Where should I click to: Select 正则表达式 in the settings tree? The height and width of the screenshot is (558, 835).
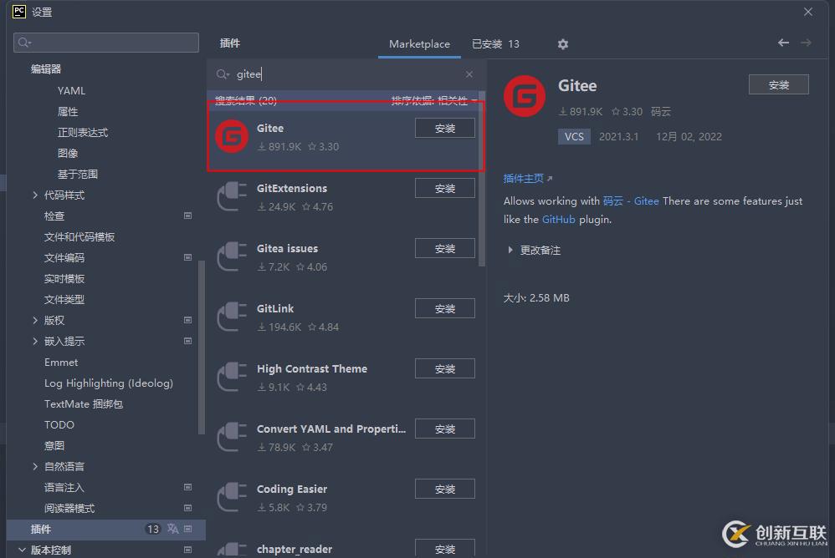coord(83,132)
